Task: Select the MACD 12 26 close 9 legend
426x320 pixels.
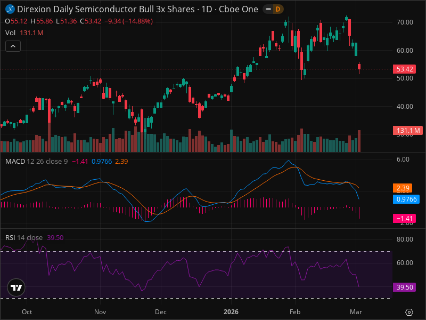Action: (x=36, y=162)
